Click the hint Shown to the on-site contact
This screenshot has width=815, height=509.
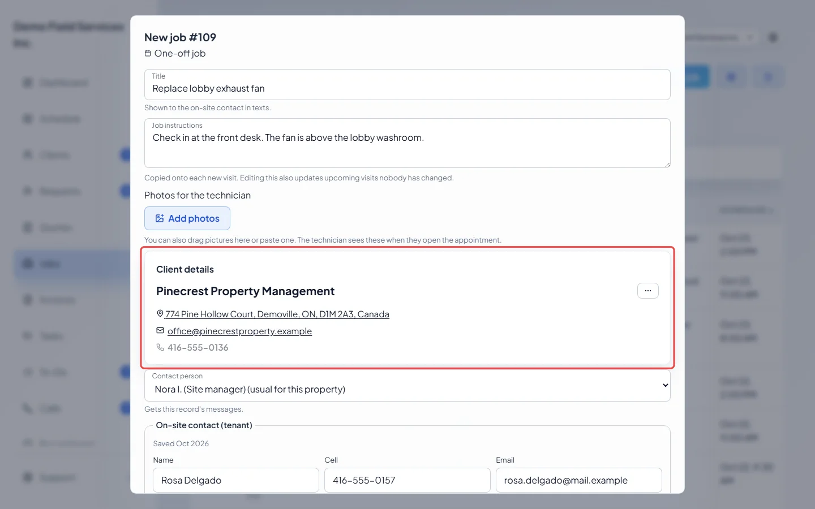point(208,108)
